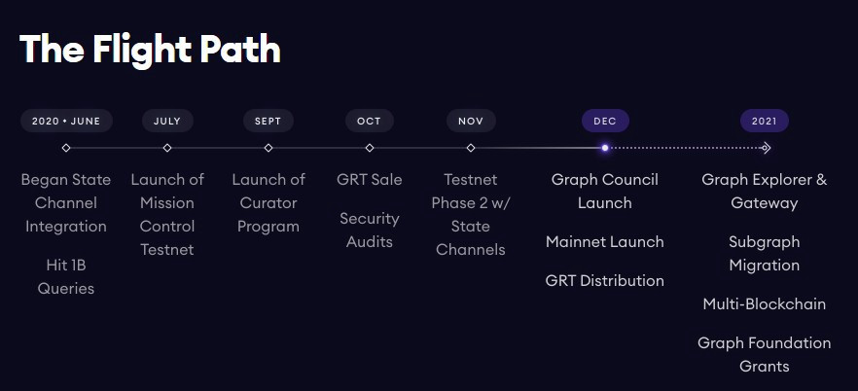Click the Mainnet Launch text
Screen dimensions: 858x391
tap(605, 242)
